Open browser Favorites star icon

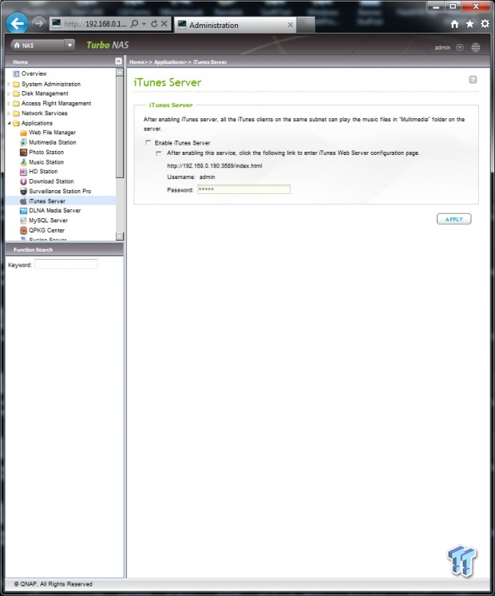[x=470, y=24]
